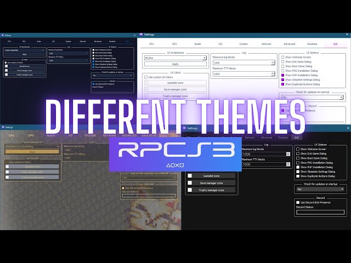This screenshot has height=263, width=351.
Task: Click Save manager icons in the light window
Action: 175,89
